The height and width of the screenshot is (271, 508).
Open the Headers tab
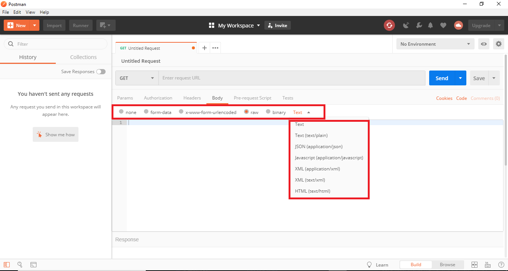pyautogui.click(x=192, y=98)
